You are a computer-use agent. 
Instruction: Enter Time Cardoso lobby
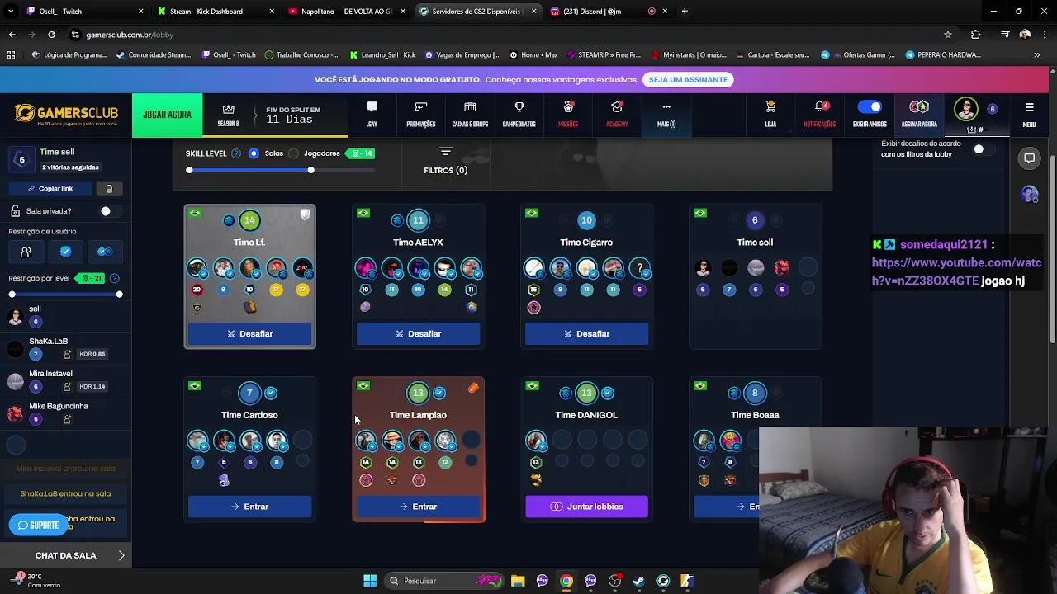tap(250, 507)
